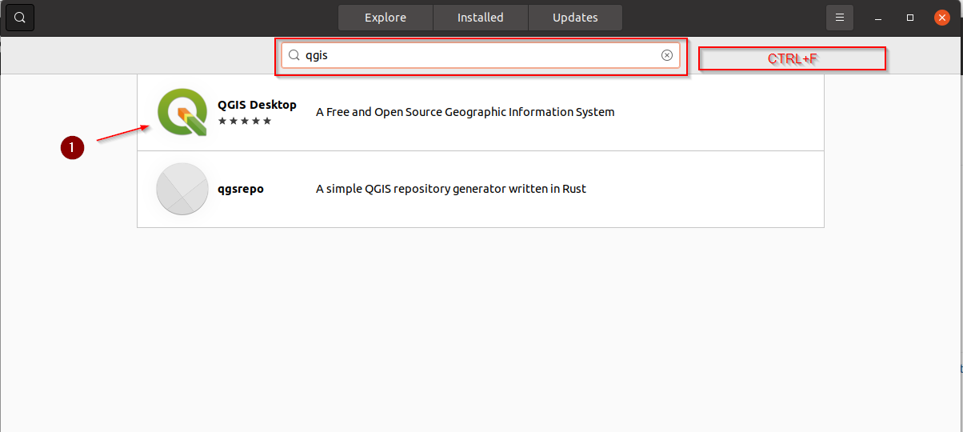963x432 pixels.
Task: Click the QGIS Desktop star rating
Action: pyautogui.click(x=245, y=121)
